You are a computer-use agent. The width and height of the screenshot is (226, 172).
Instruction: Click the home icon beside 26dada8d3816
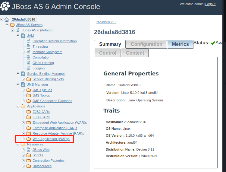click(7, 19)
